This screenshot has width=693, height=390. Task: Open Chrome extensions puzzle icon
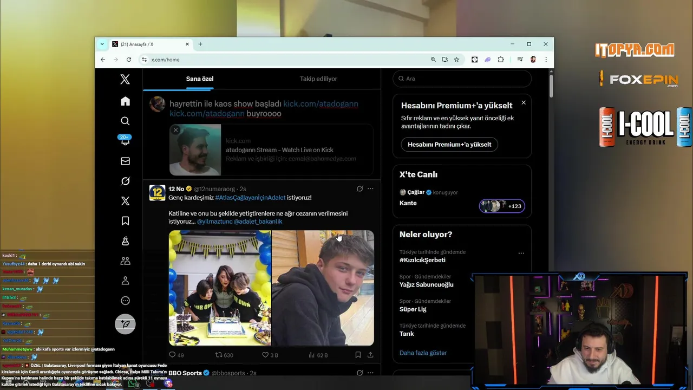(501, 60)
